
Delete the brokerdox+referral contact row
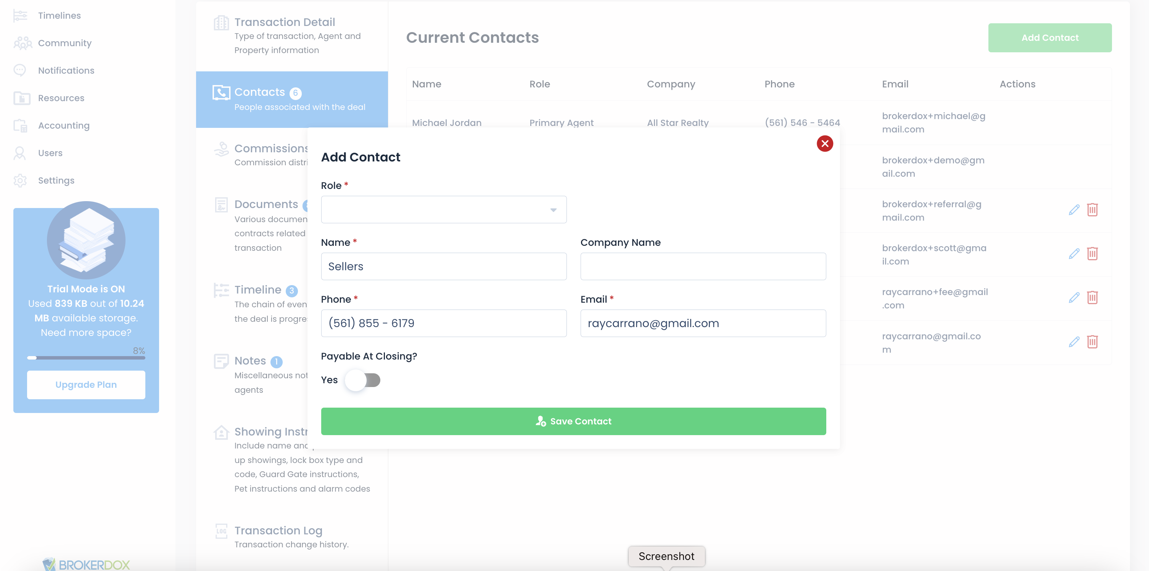click(1092, 210)
